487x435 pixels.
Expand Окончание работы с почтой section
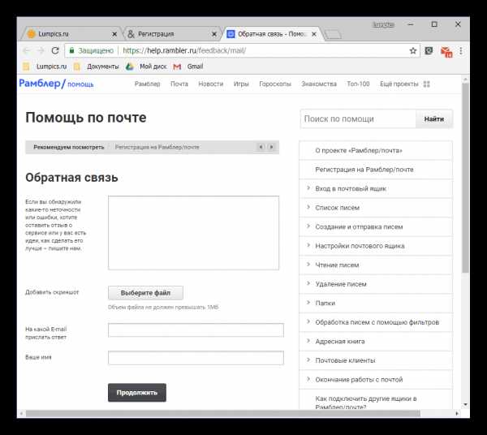coord(376,380)
